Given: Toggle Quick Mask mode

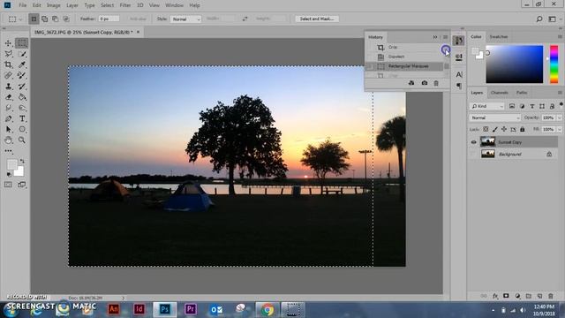Looking at the screenshot, I should coord(8,185).
